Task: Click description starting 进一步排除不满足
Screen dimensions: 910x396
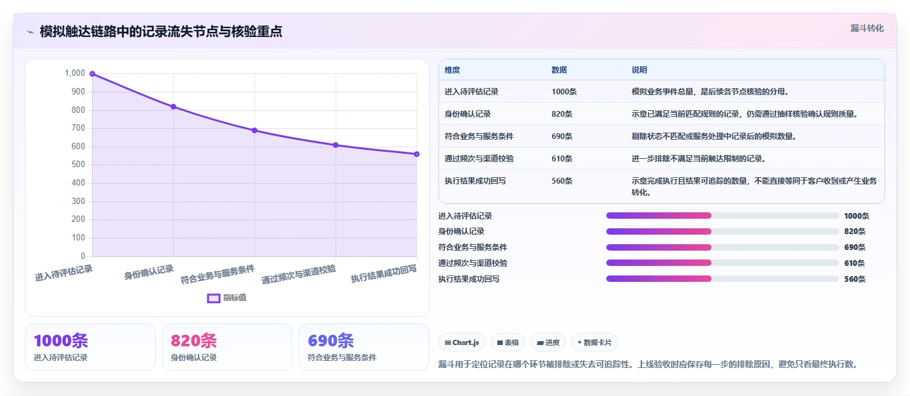Action: 699,158
